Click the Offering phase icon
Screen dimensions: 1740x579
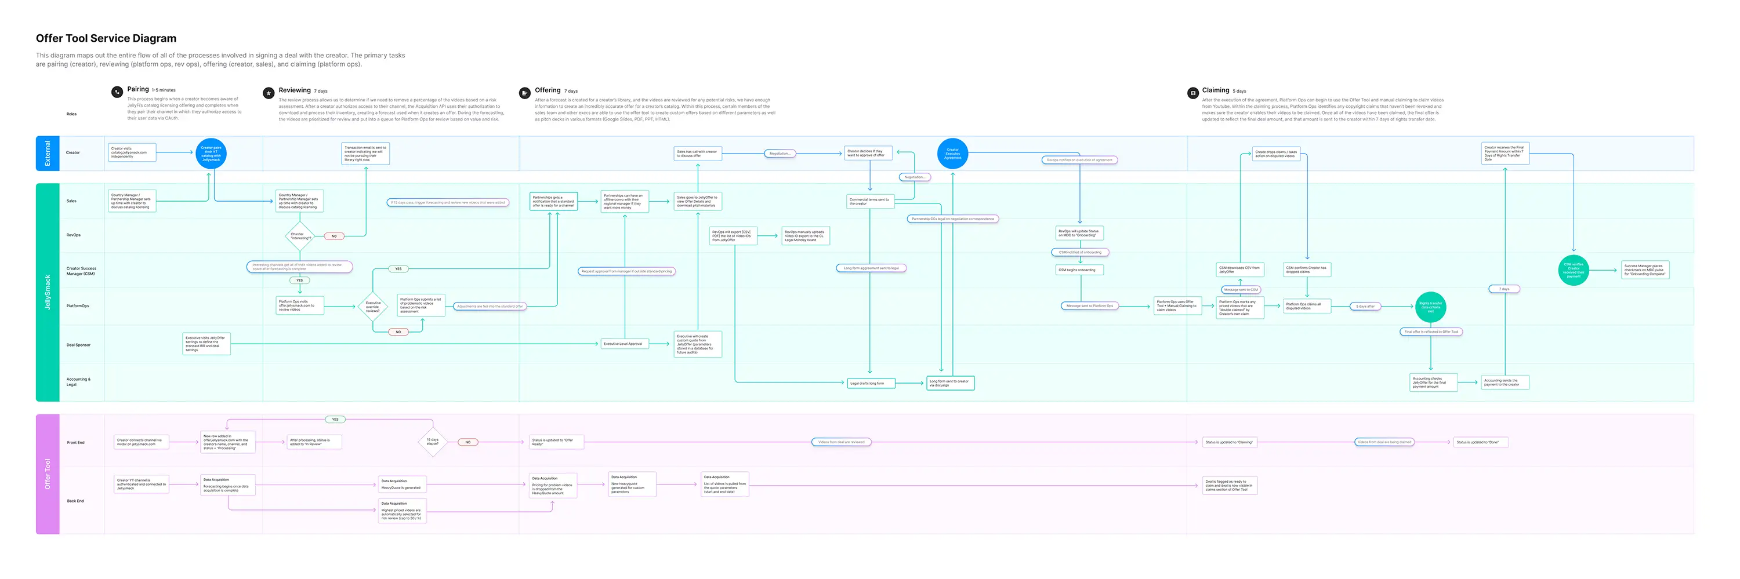pyautogui.click(x=524, y=93)
